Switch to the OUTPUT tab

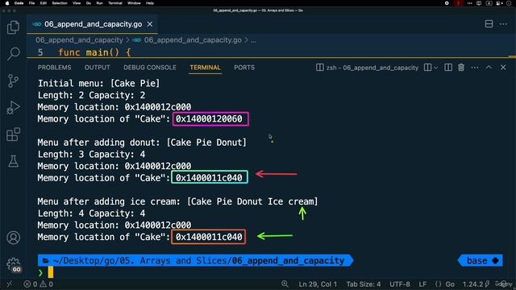pyautogui.click(x=97, y=68)
